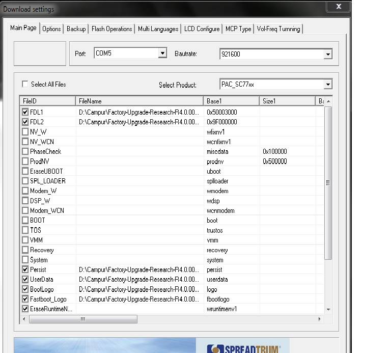This screenshot has width=391, height=353.
Task: Uncheck the Persist checkbox
Action: point(25,269)
